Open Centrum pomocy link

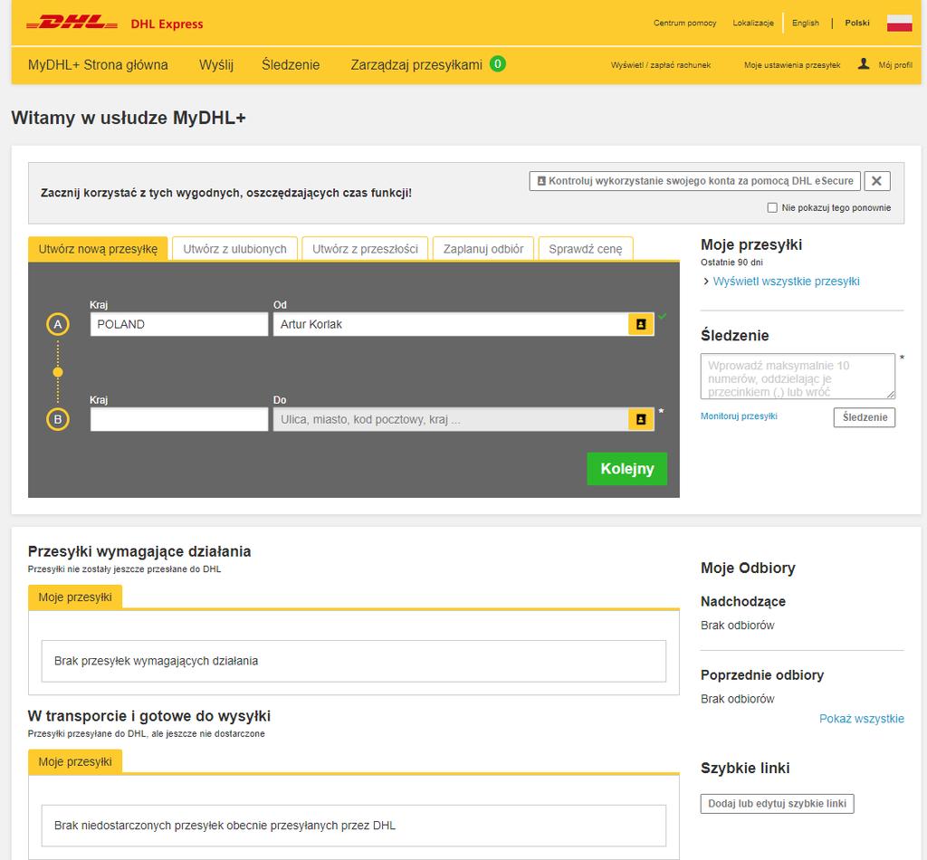(684, 23)
